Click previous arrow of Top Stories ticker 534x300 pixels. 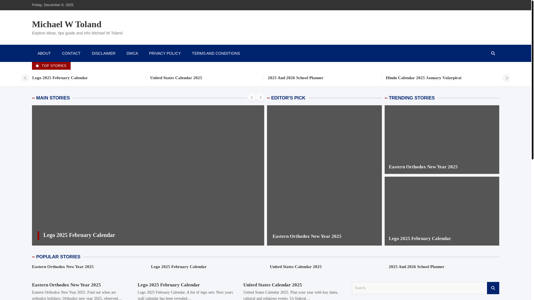25,78
